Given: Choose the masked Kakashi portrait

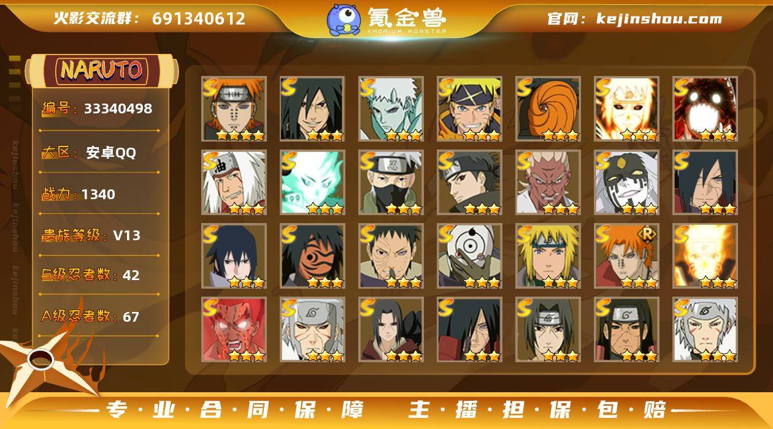Looking at the screenshot, I should coord(391,183).
